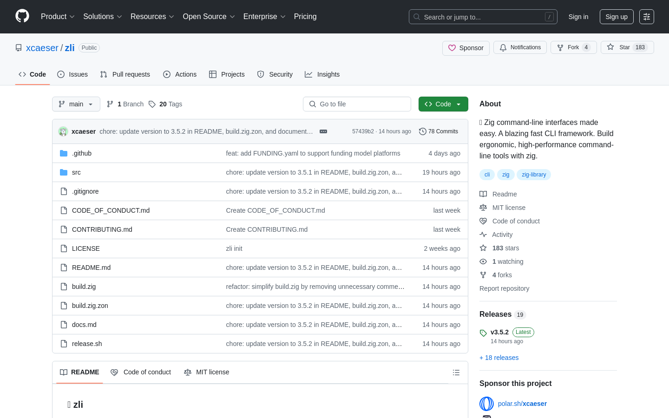Select the zig-library topic tag
The width and height of the screenshot is (669, 418).
pos(534,175)
